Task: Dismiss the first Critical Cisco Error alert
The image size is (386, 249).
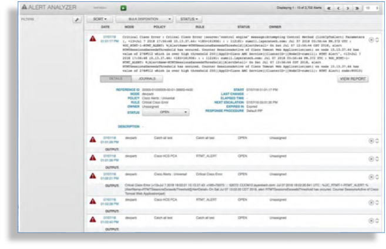Action: (371, 39)
